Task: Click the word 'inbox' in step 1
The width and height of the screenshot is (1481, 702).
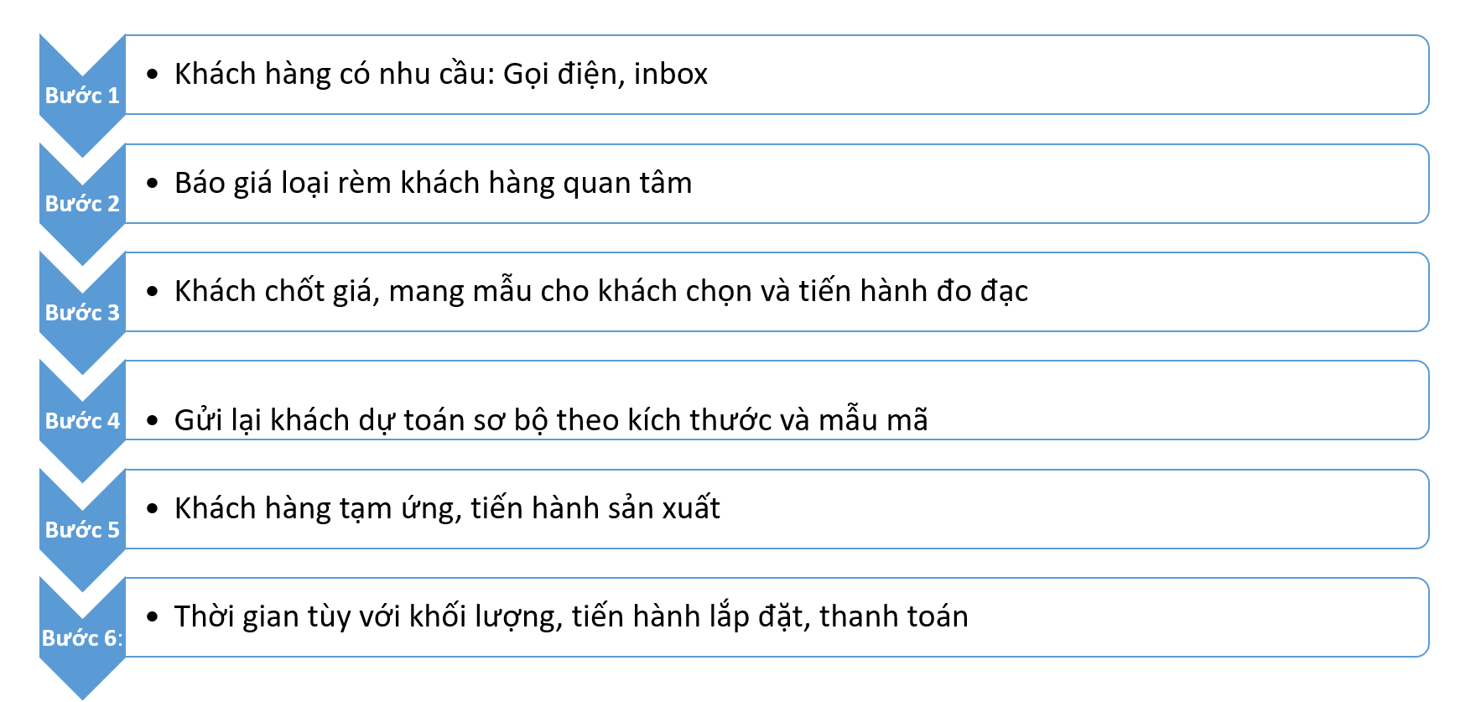Action: pyautogui.click(x=670, y=75)
